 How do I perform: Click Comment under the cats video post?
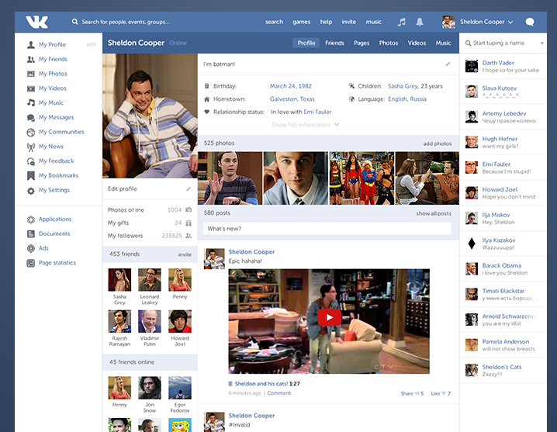click(278, 393)
